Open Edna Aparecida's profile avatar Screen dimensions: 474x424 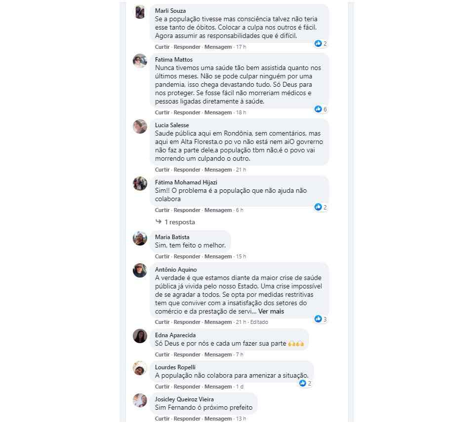pyautogui.click(x=140, y=336)
